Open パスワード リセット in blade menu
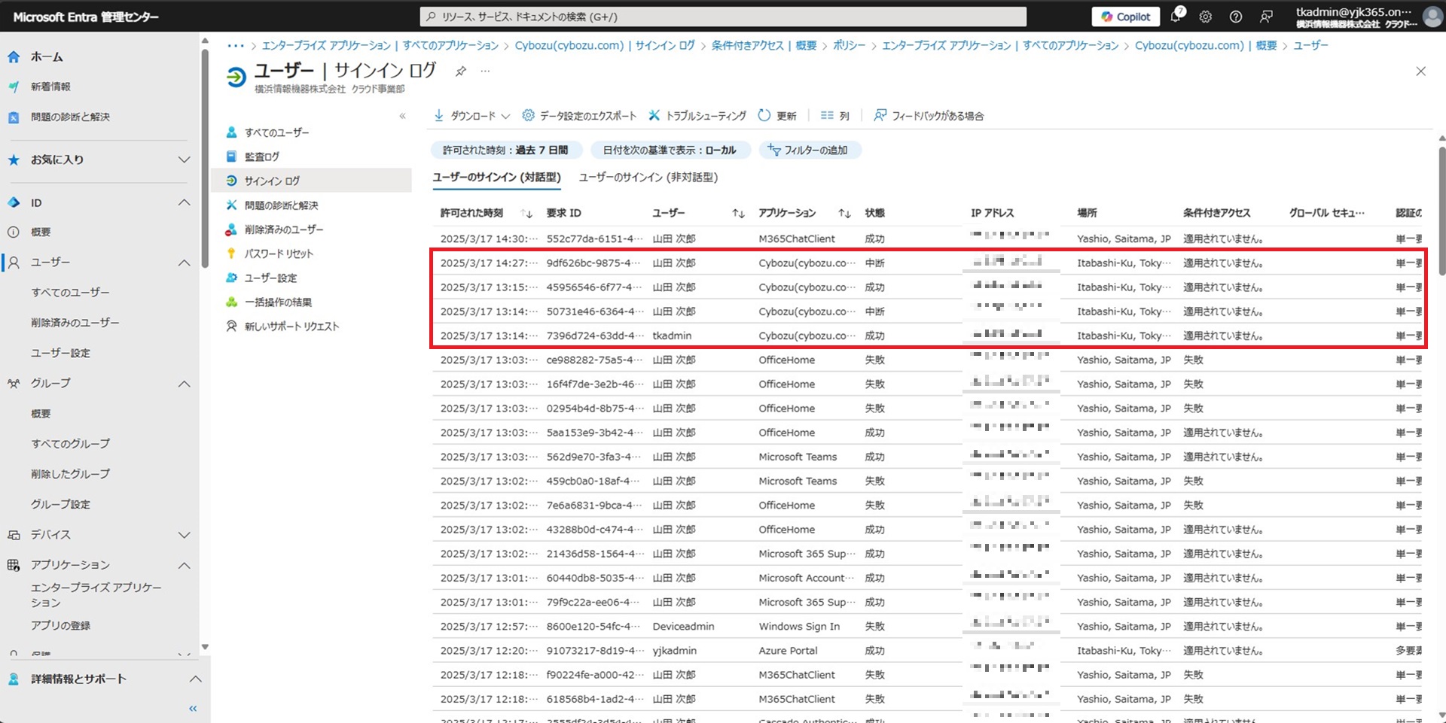1446x723 pixels. click(279, 254)
